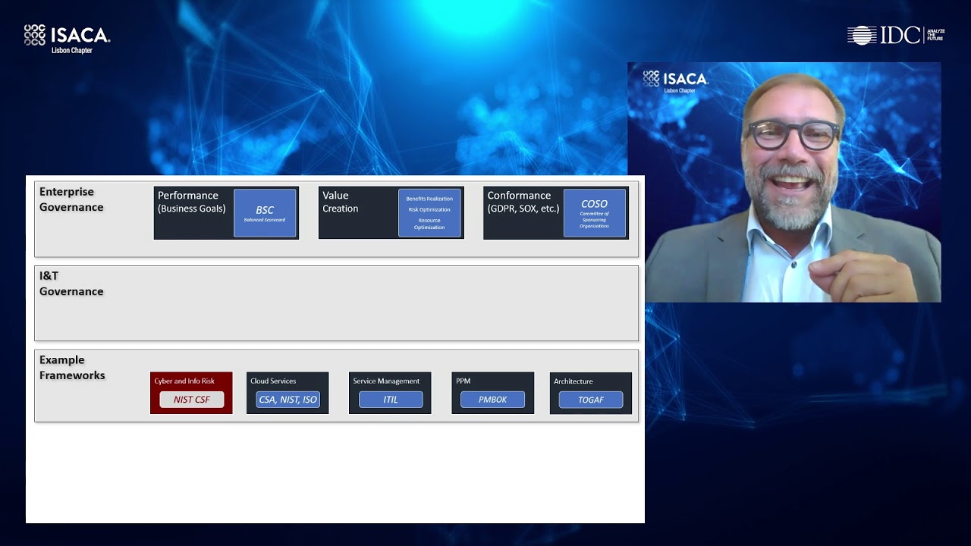Select the COSO blue box
The height and width of the screenshot is (546, 971).
coord(594,213)
